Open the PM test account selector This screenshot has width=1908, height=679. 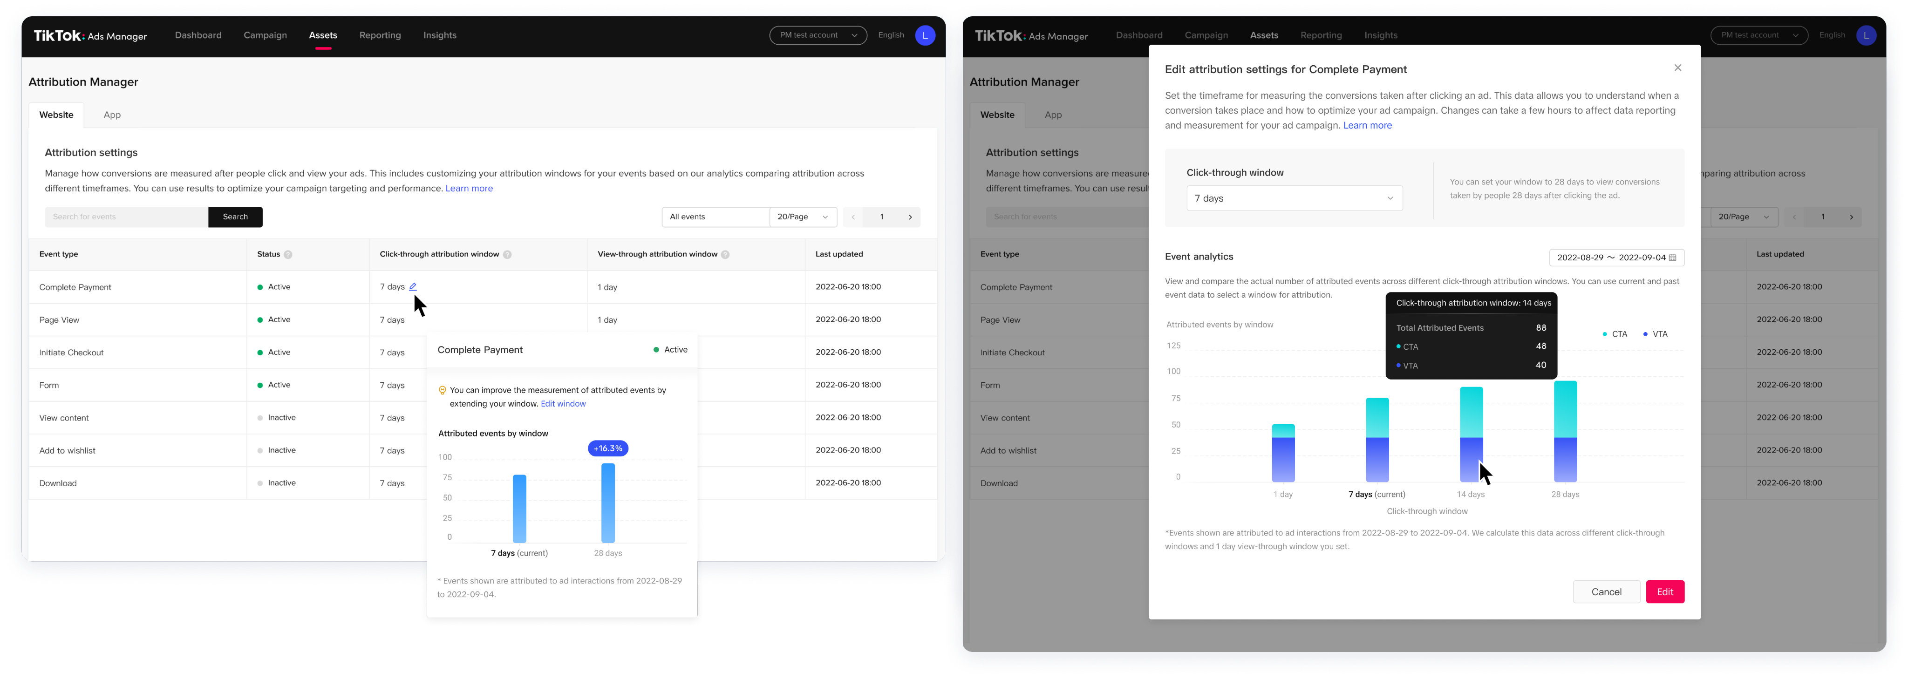818,35
